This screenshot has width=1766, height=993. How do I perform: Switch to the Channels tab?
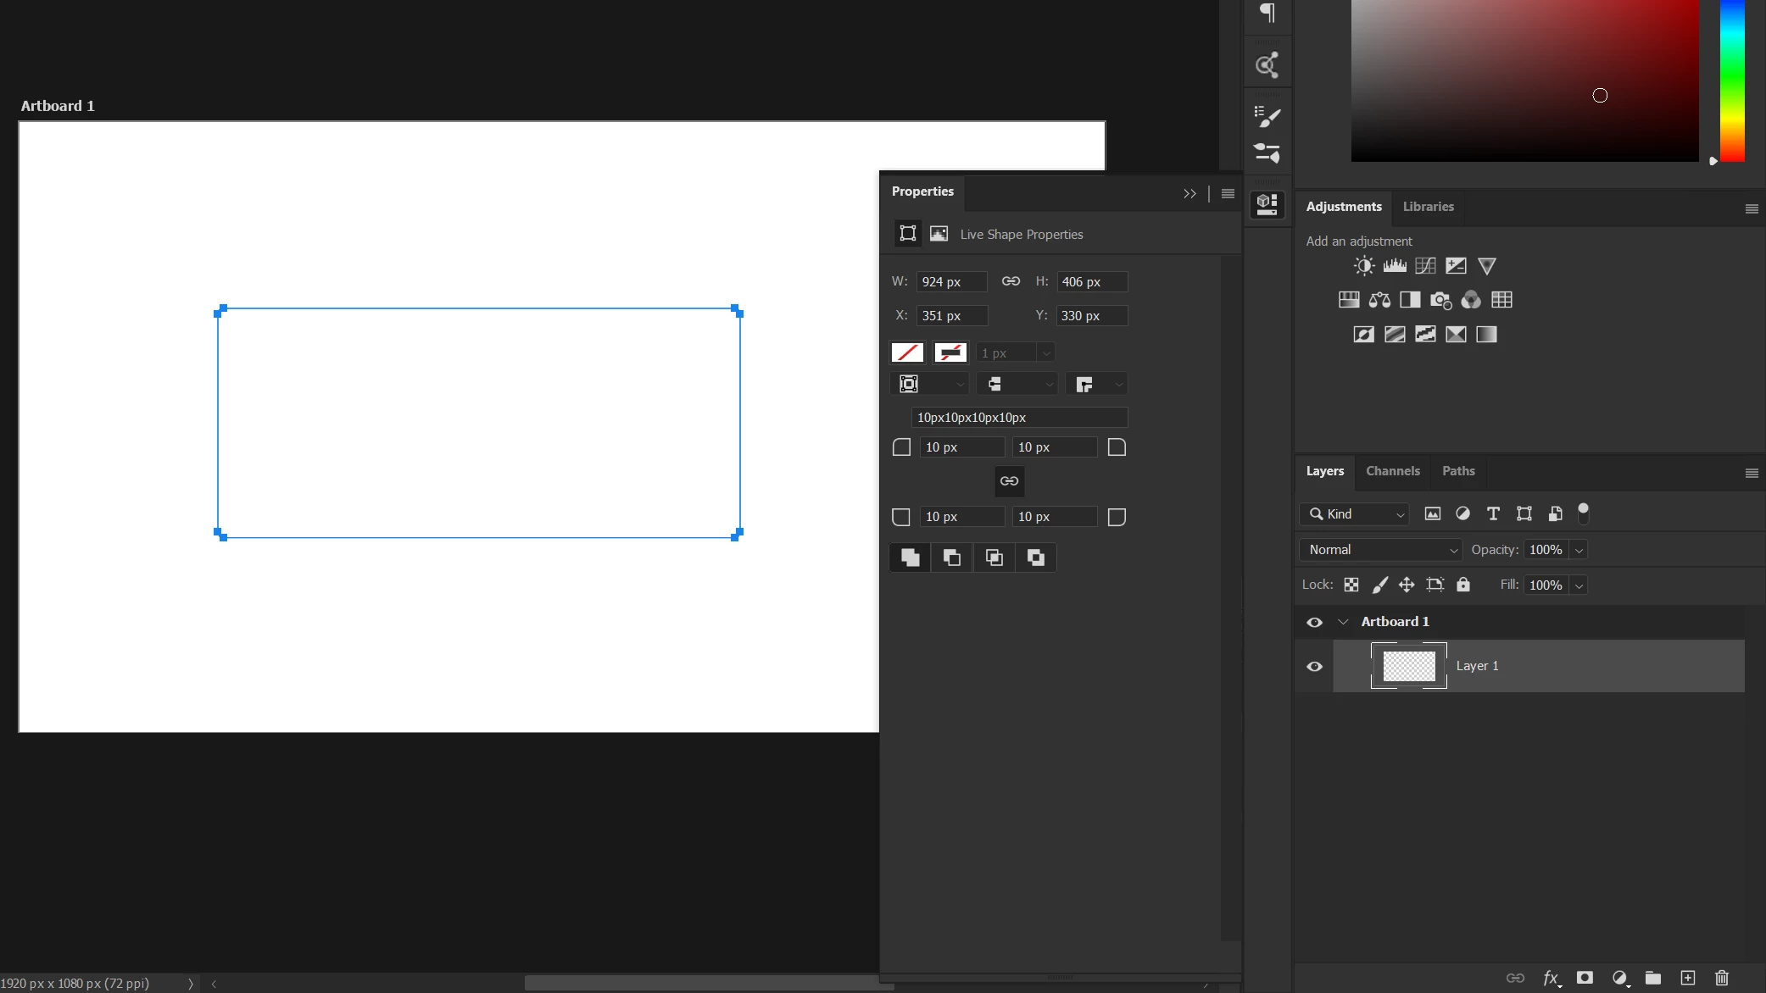pos(1392,471)
